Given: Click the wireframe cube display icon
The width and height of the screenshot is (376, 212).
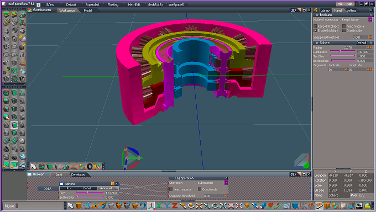Looking at the screenshot, I should pyautogui.click(x=303, y=206).
